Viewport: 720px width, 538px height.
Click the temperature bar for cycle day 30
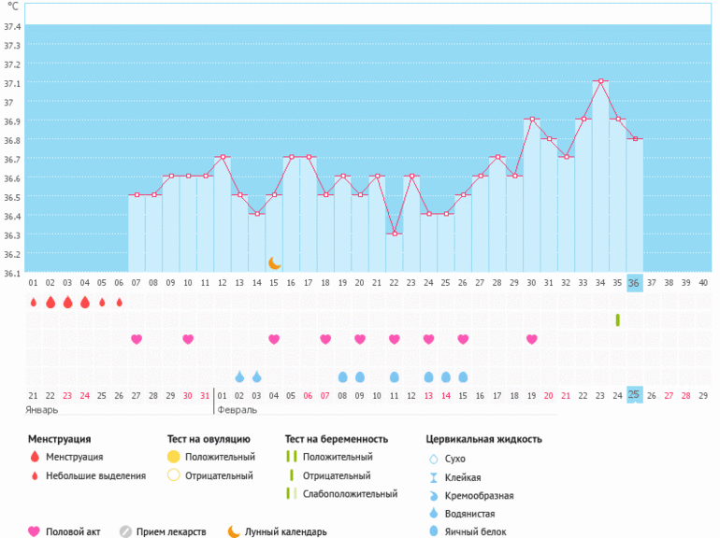(531, 196)
